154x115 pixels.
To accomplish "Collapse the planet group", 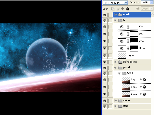I will (116, 68).
